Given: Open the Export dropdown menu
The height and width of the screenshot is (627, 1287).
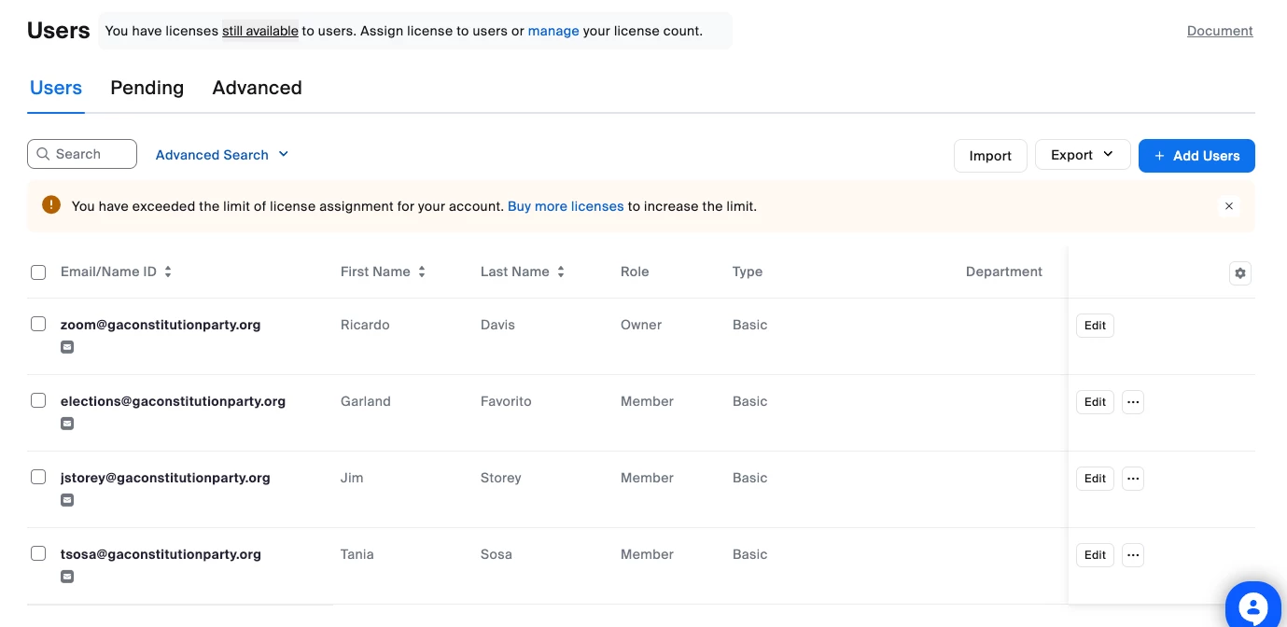Looking at the screenshot, I should [x=1082, y=155].
